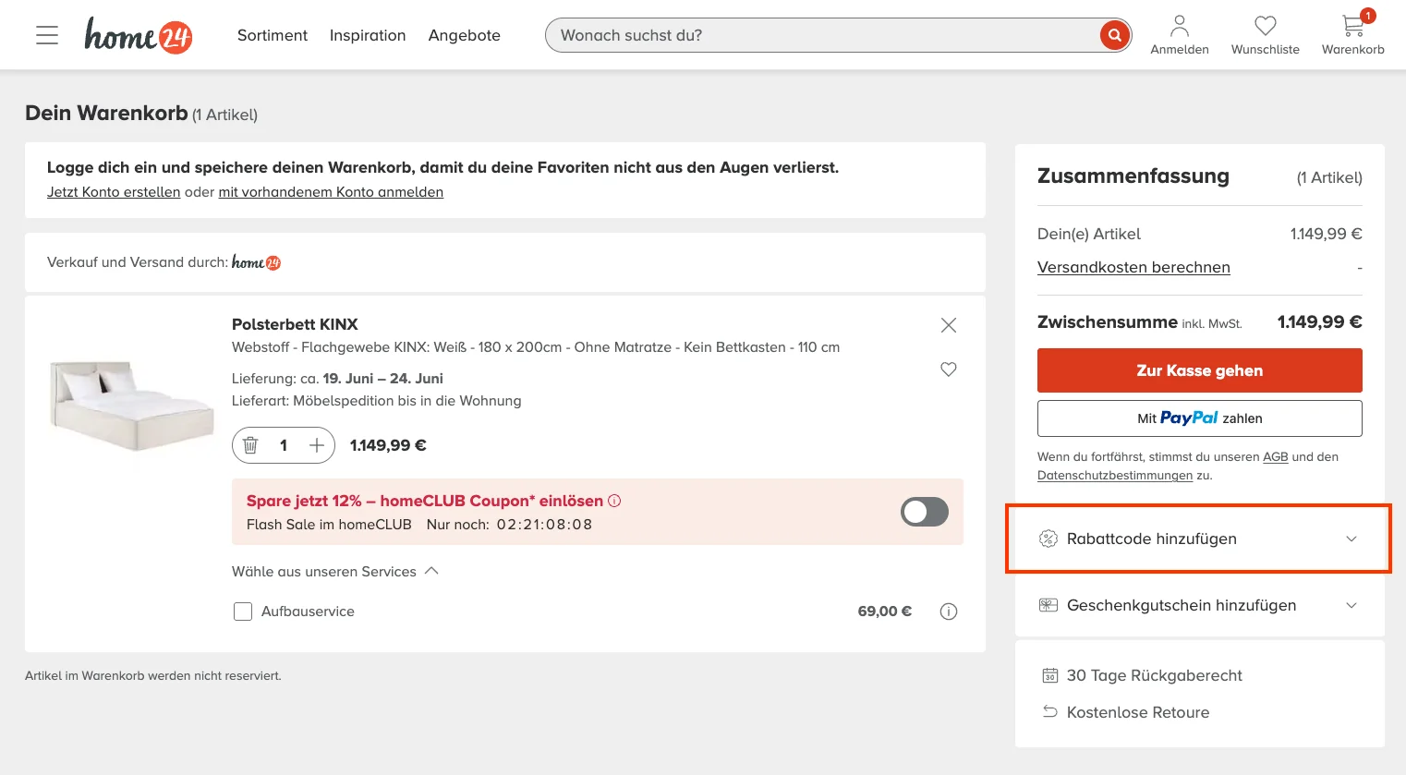Open the Angebote menu
This screenshot has width=1406, height=775.
(465, 35)
